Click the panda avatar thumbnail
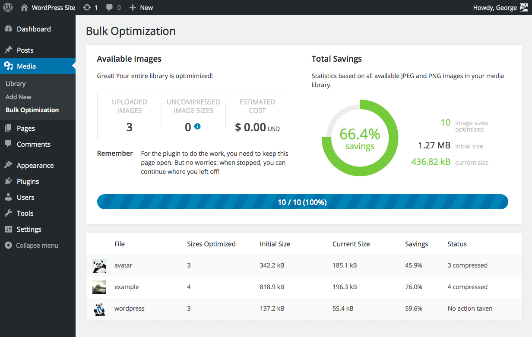The image size is (532, 337). pos(99,266)
